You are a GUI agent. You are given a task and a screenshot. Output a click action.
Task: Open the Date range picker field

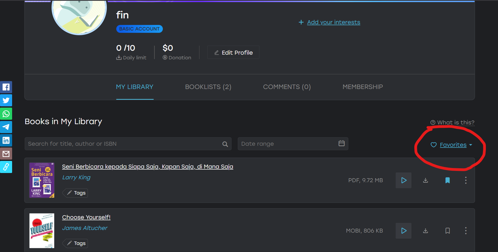pos(293,144)
